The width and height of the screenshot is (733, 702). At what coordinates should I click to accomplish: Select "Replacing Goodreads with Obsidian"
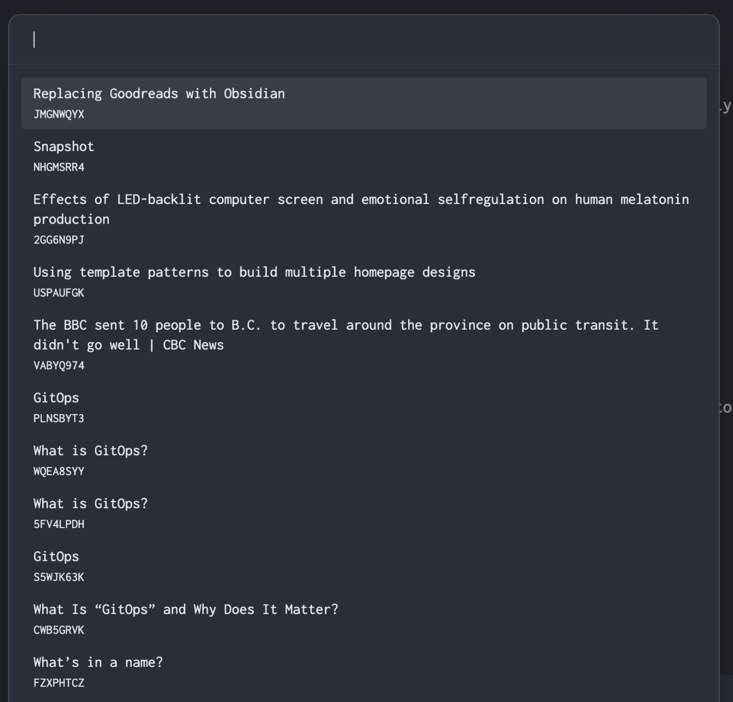159,93
